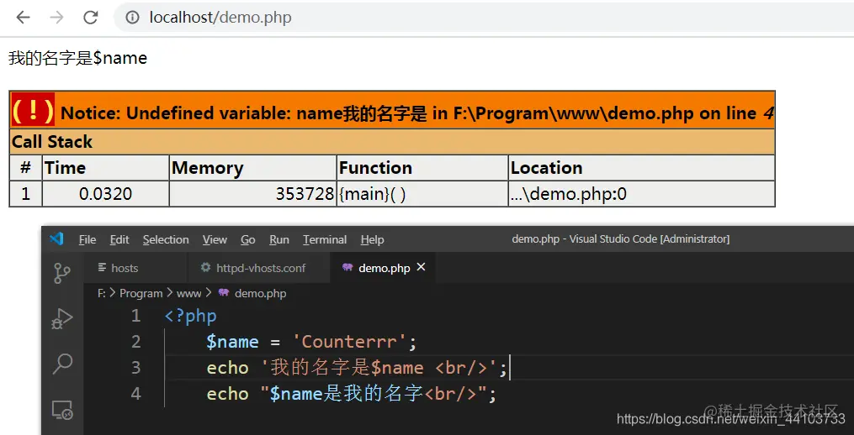Close the demo.php tab
Image resolution: width=854 pixels, height=435 pixels.
click(421, 267)
